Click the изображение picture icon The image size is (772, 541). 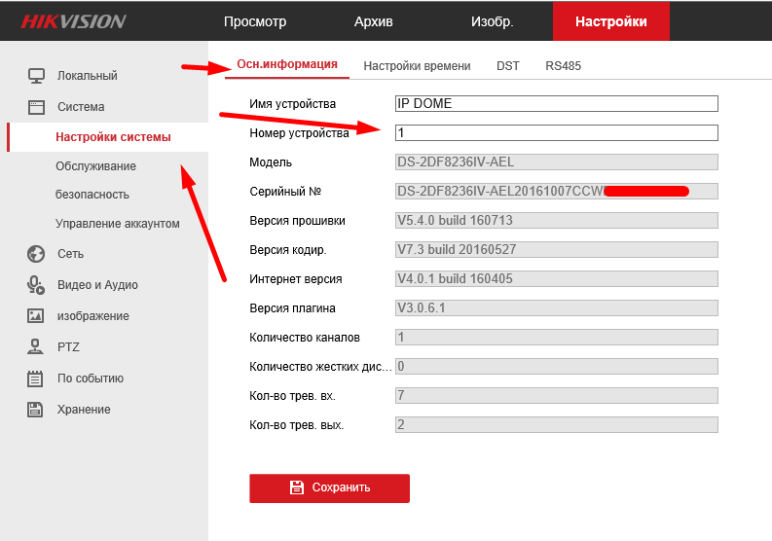pyautogui.click(x=36, y=316)
